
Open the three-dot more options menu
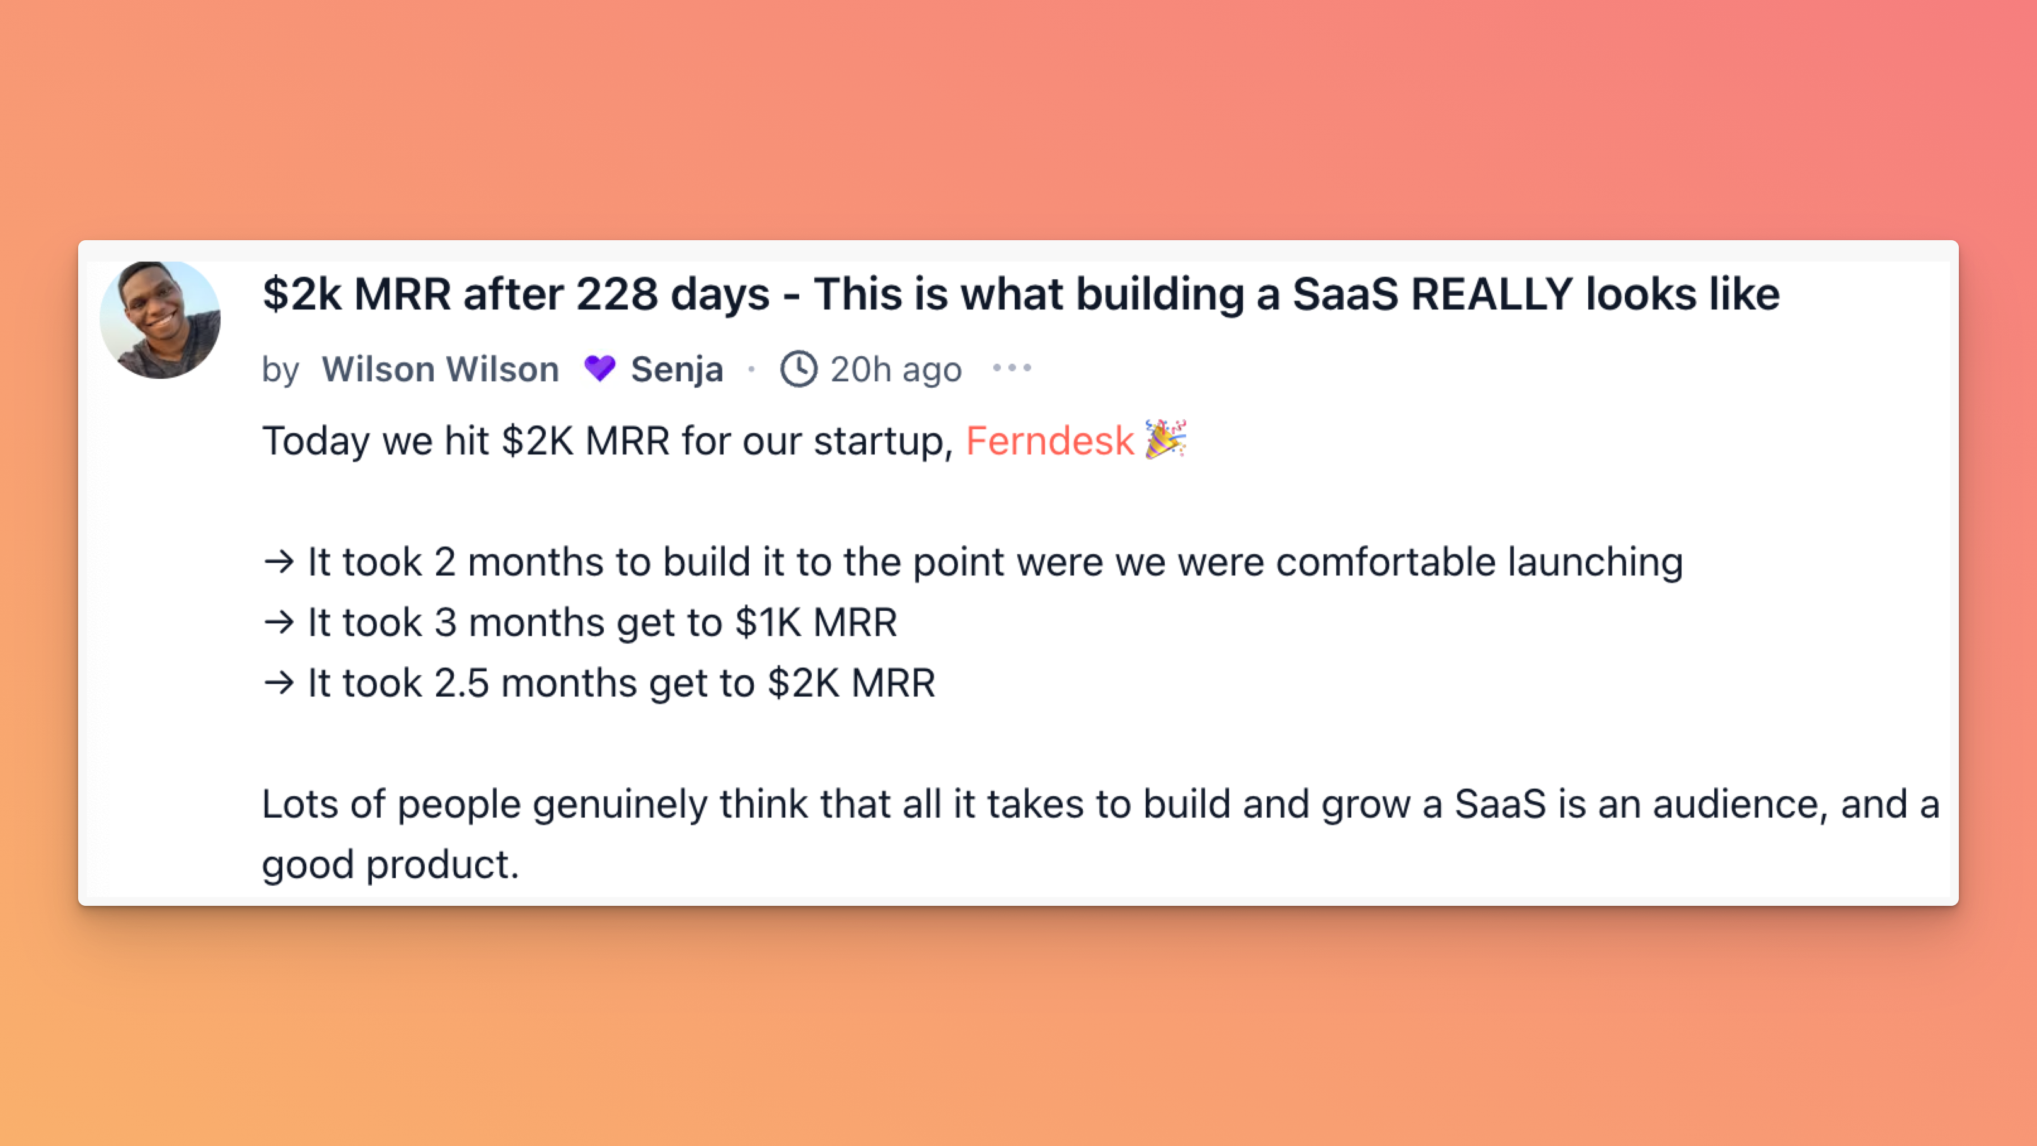coord(1012,368)
